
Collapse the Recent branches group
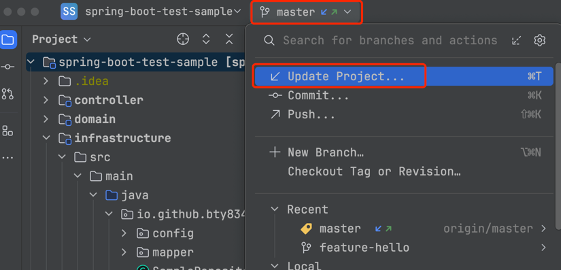275,209
